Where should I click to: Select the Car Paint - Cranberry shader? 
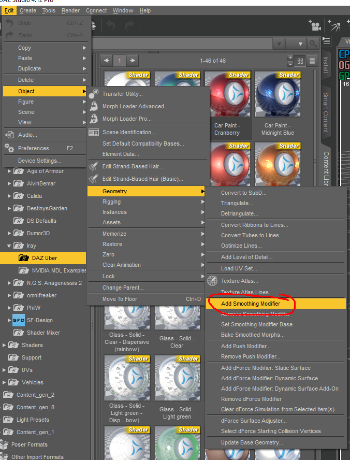227,104
